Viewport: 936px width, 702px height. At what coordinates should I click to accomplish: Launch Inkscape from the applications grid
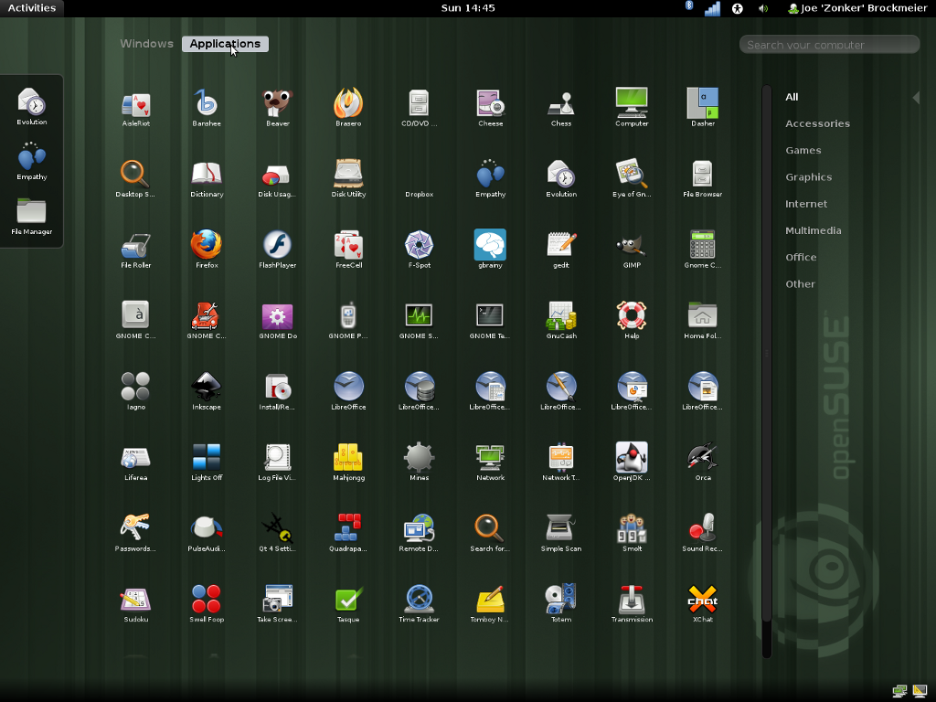tap(207, 387)
